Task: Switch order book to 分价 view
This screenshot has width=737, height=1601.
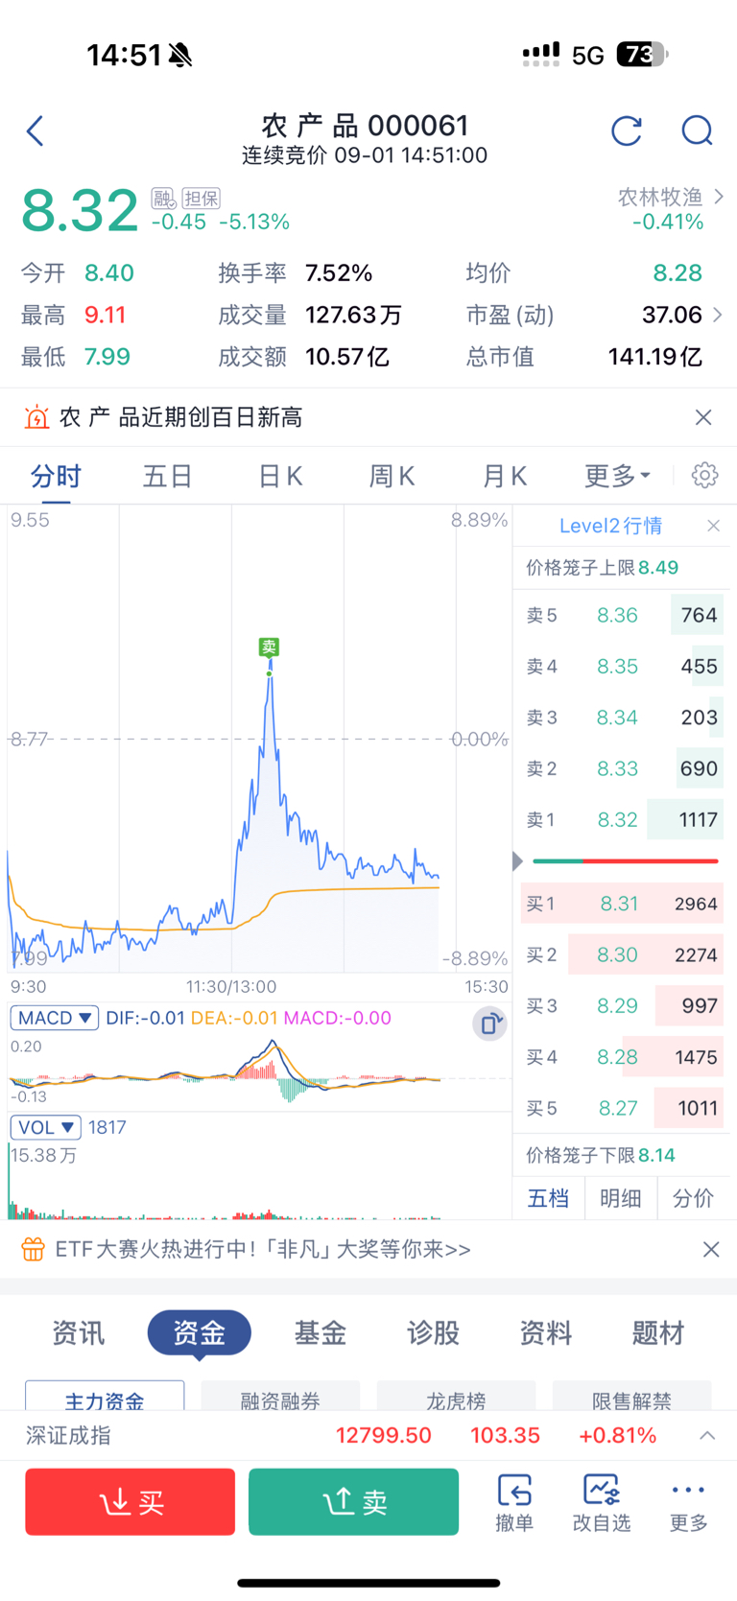Action: pos(693,1198)
